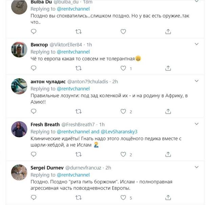Like Sergei Durnev's tweet

(123, 198)
